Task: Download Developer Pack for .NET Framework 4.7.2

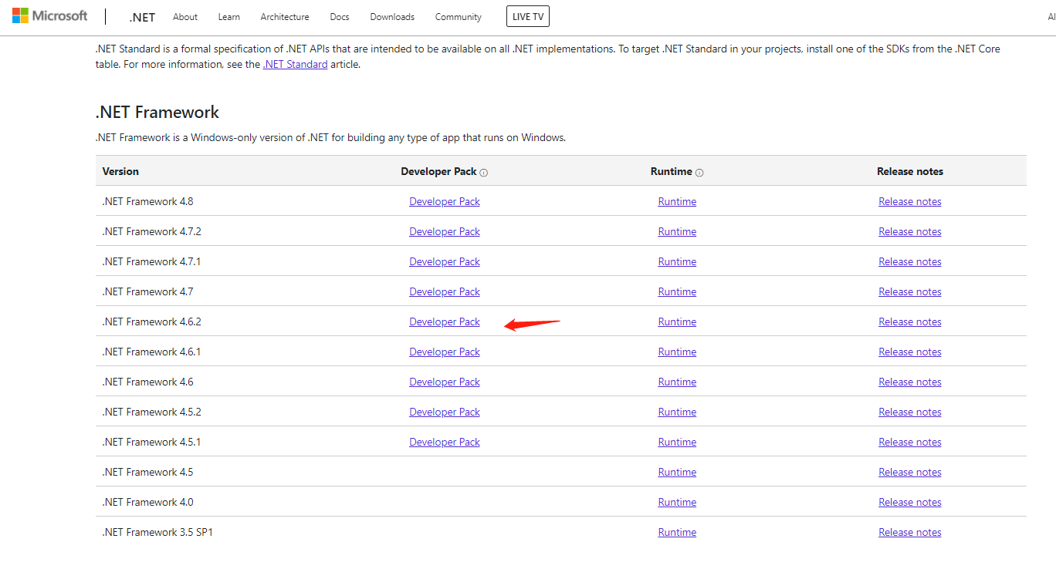Action: click(445, 231)
